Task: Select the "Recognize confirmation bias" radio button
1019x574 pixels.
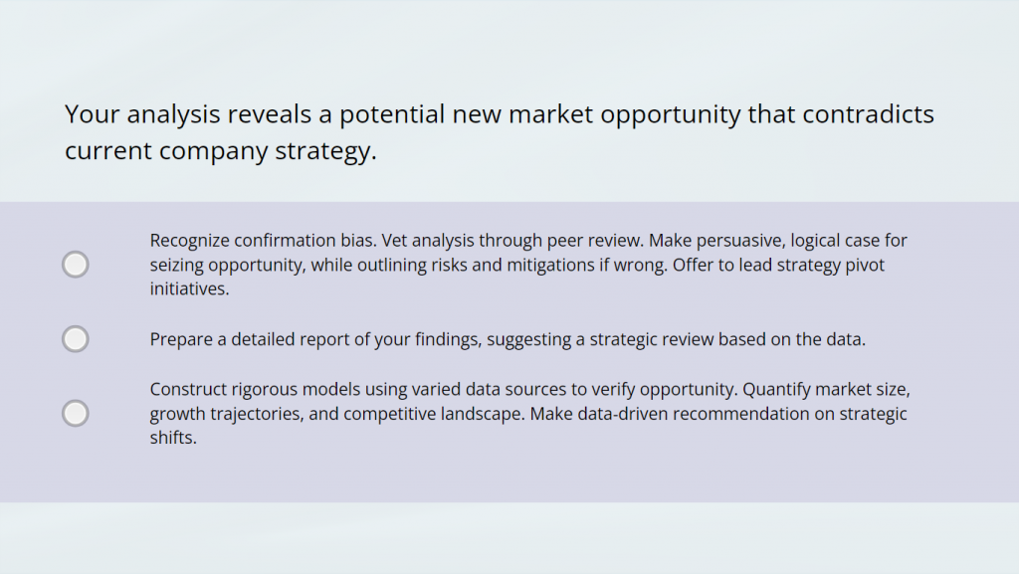Action: [x=76, y=265]
